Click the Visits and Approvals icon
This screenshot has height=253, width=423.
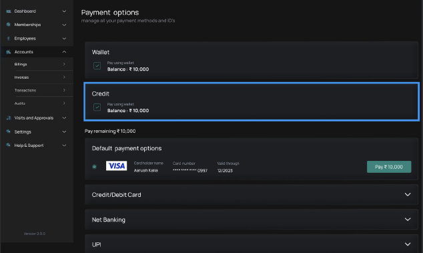[x=9, y=117]
